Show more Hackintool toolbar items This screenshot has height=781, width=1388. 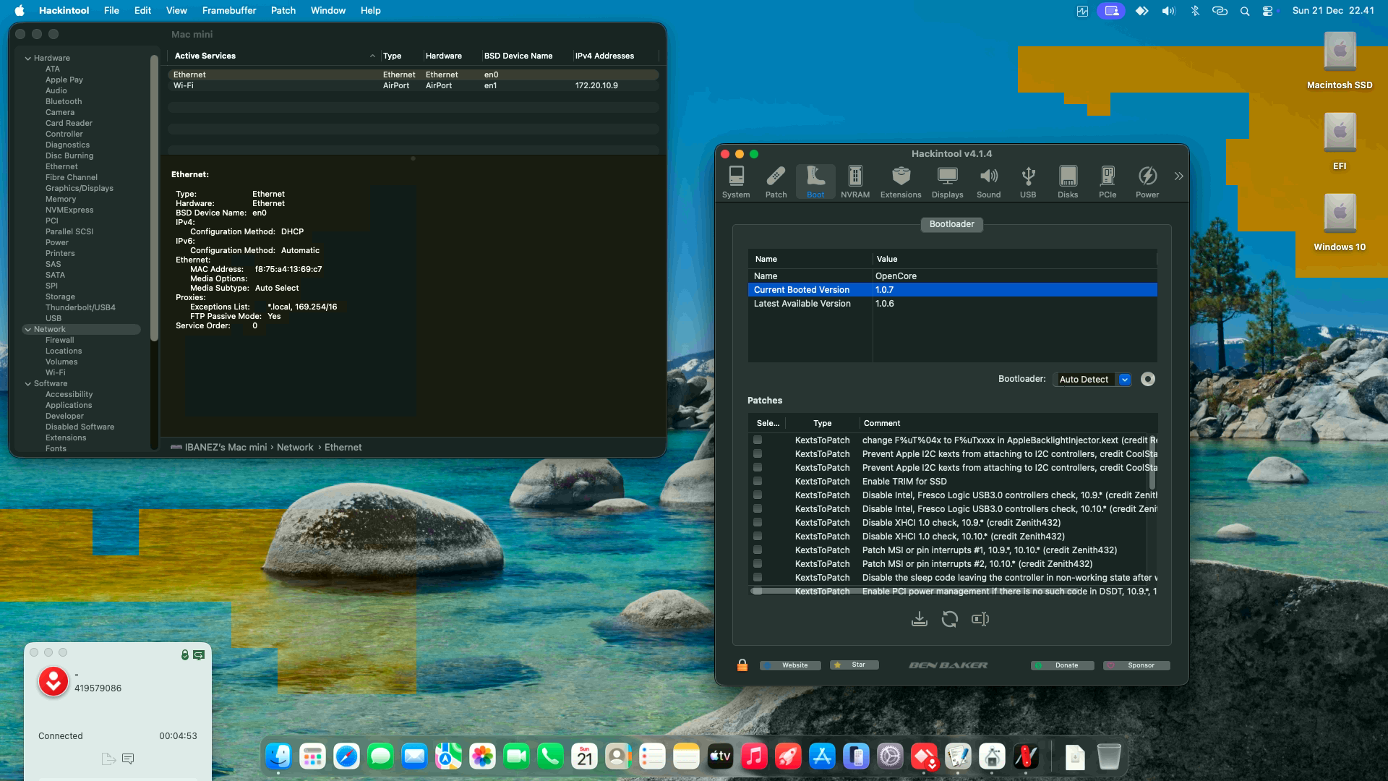[x=1179, y=176]
